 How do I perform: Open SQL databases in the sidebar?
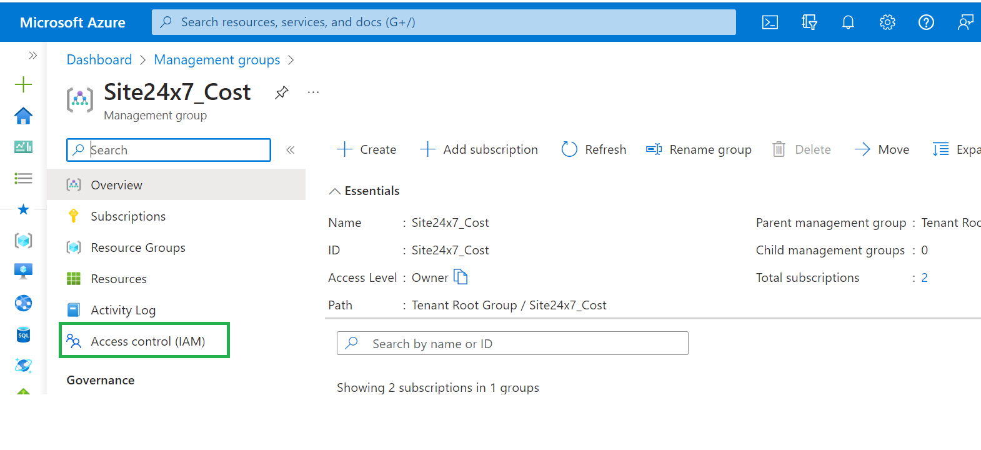tap(23, 335)
